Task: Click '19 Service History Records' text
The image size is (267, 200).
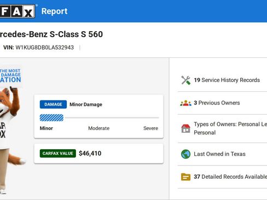Action: (x=227, y=80)
